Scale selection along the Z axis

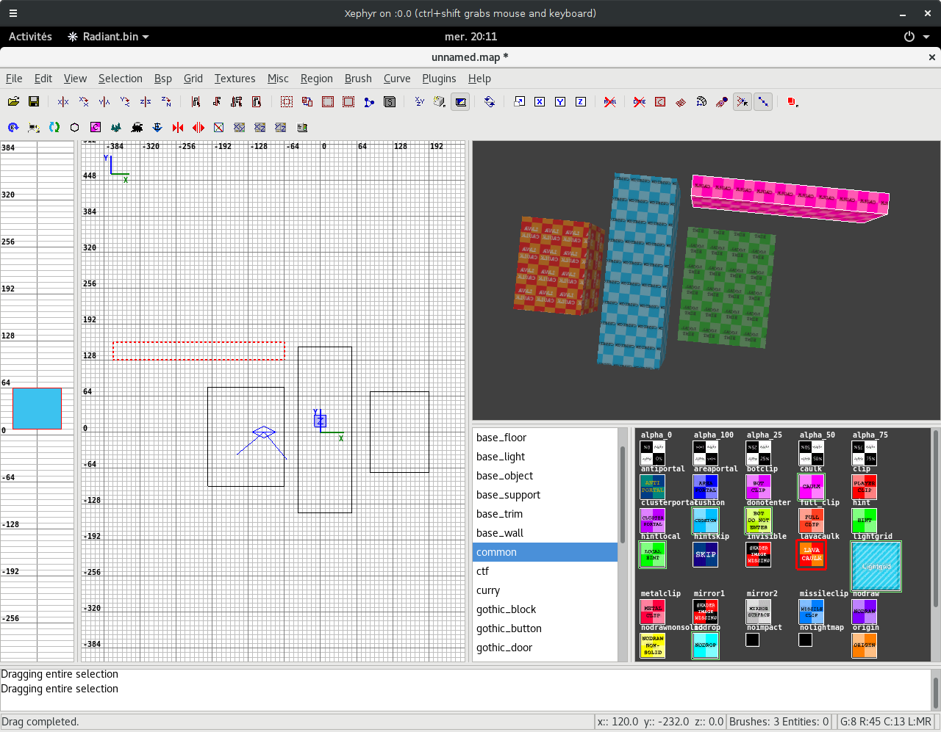[581, 102]
